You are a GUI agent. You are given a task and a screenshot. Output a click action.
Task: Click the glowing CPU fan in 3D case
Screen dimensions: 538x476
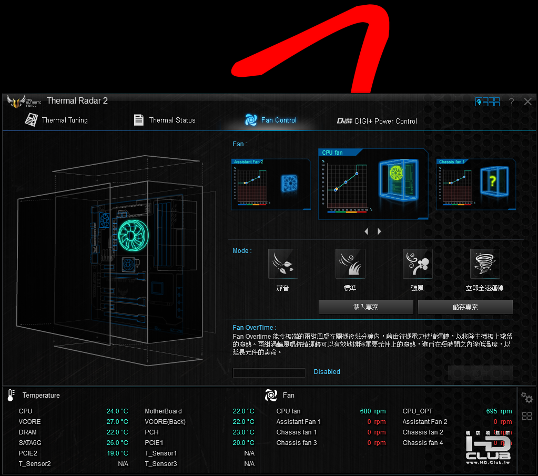point(133,235)
